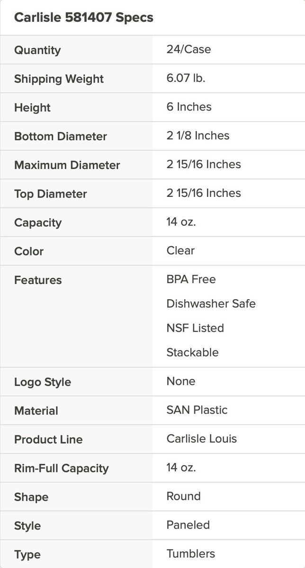
Task: Click the 2 1/8 Inches bottom diameter value
Action: click(198, 135)
